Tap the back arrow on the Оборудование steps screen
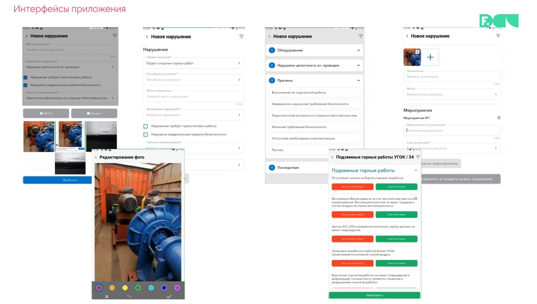Image resolution: width=537 pixels, height=304 pixels. [269, 36]
